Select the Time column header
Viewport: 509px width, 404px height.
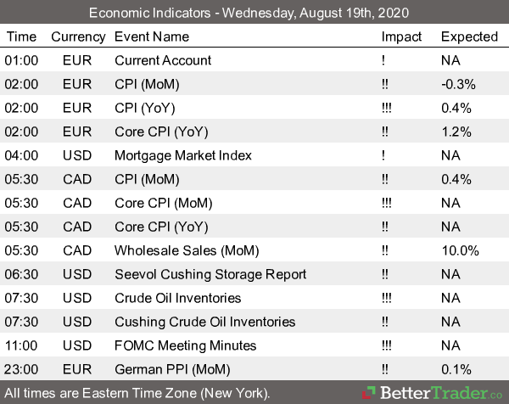(21, 36)
